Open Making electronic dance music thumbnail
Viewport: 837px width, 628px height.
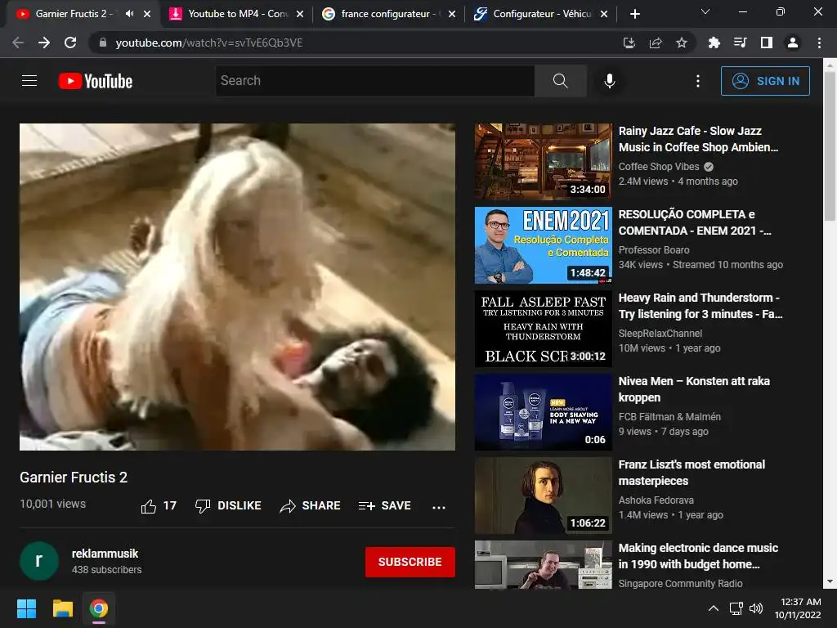[543, 564]
